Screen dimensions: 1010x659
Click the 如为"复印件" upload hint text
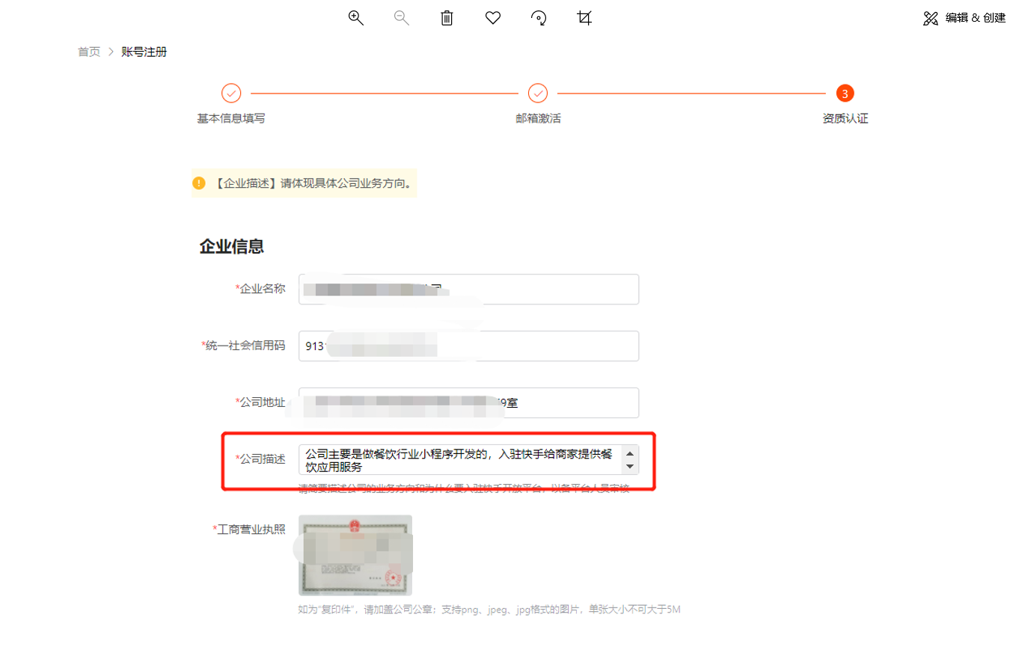point(489,610)
